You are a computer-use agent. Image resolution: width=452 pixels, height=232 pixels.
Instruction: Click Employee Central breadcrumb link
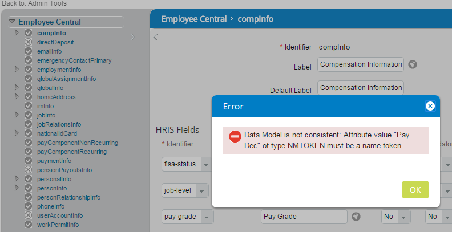coord(193,19)
